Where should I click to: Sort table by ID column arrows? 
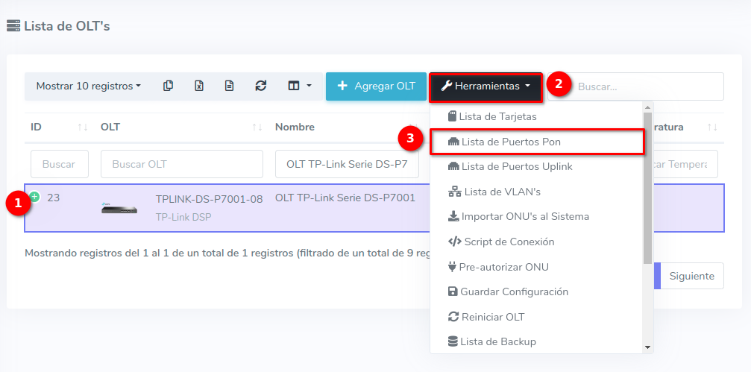tap(83, 127)
